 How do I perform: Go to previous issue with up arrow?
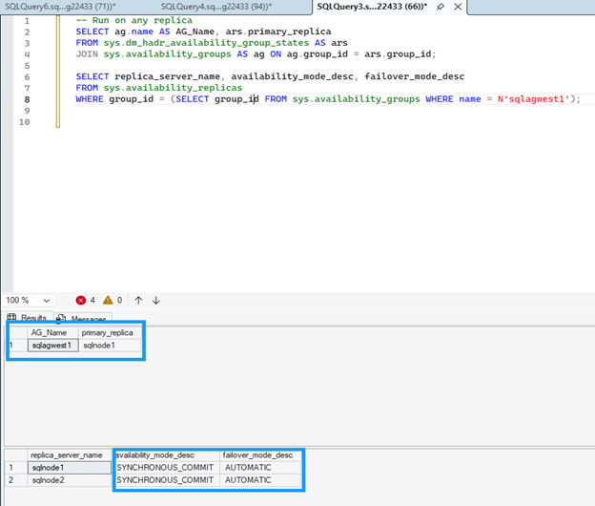click(x=138, y=300)
